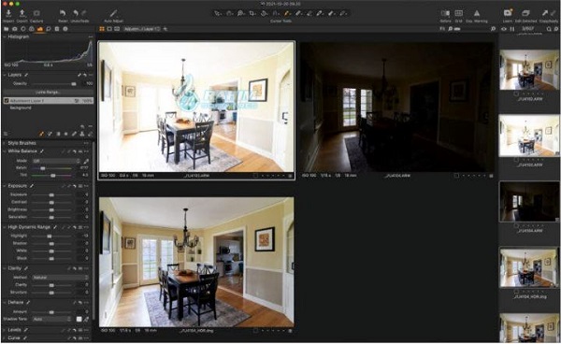Open the Library folder tool tab
Viewport: 561px width, 344px height.
coord(7,29)
